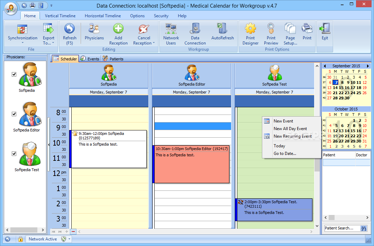
Task: Switch to the Horizontal Timeline tab
Action: (x=103, y=16)
